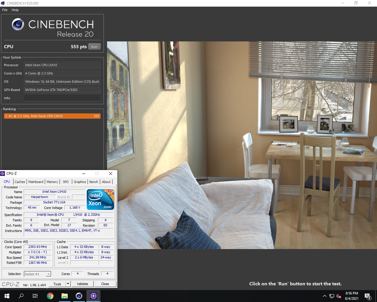Click Rated FSB value 1367.96 MHz
This screenshot has width=377, height=302.
[x=38, y=263]
